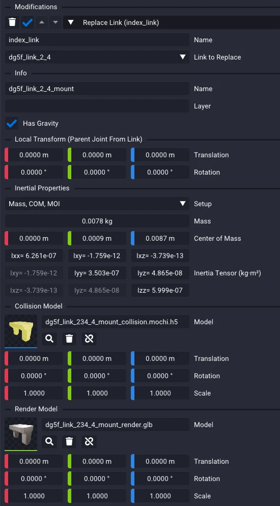Delete the render model with trash icon
This screenshot has height=506, width=280.
coord(69,441)
